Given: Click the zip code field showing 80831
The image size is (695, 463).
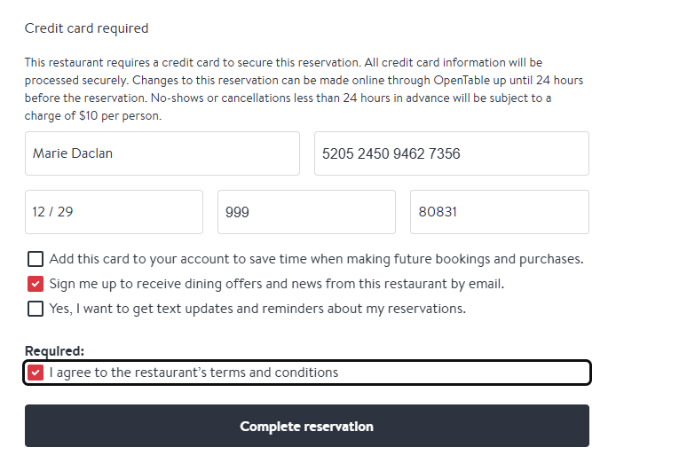Looking at the screenshot, I should pos(499,212).
